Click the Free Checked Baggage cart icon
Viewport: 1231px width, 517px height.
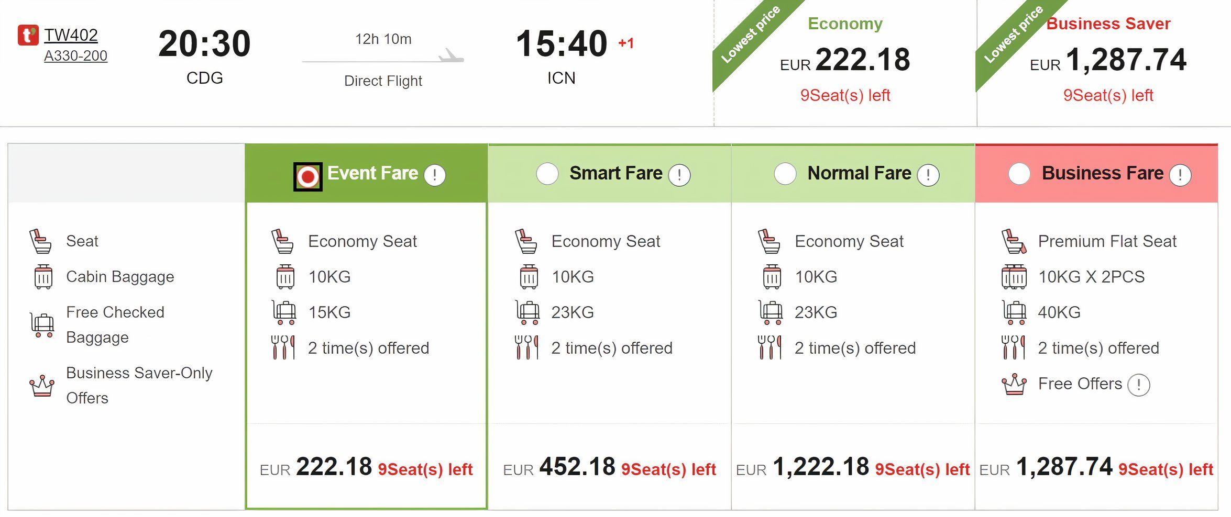[x=42, y=324]
